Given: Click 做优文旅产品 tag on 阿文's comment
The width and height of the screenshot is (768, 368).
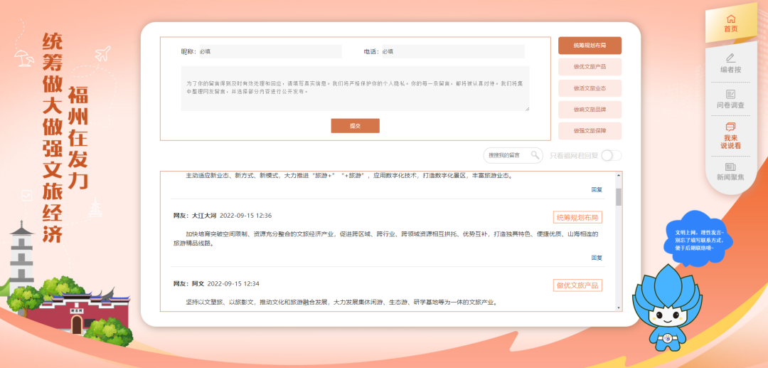Looking at the screenshot, I should (577, 285).
